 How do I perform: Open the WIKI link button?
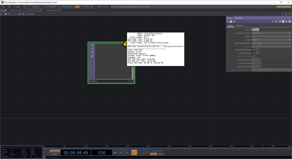pos(36,7)
